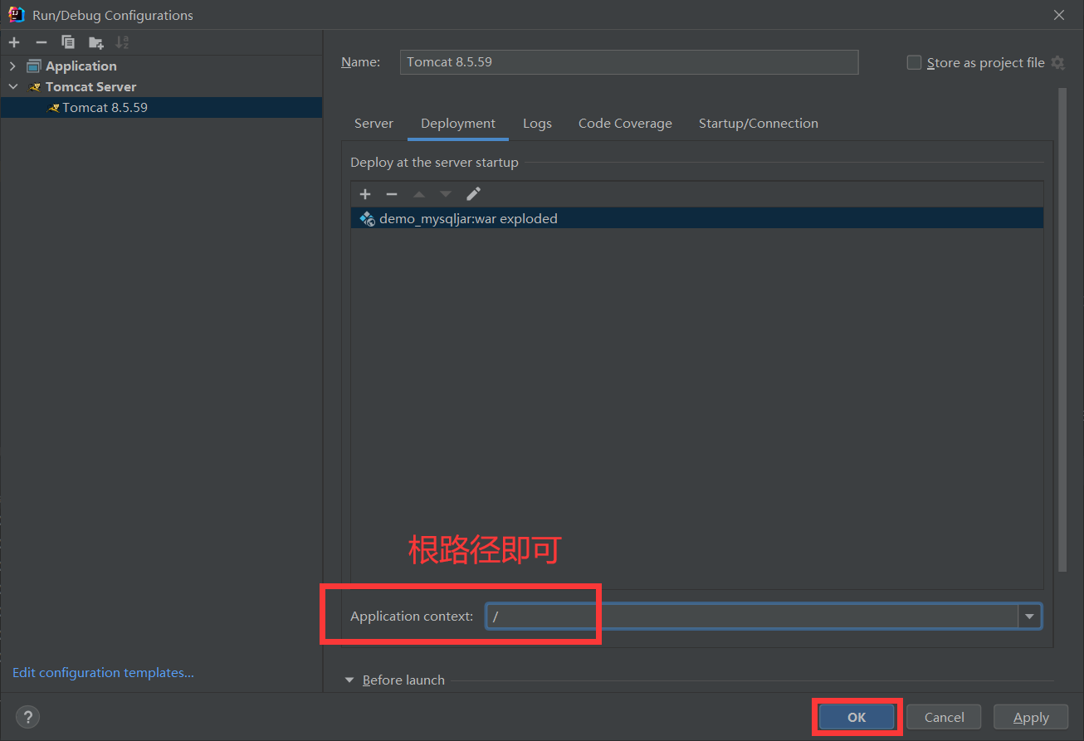Open the Startup/Connection tab
This screenshot has height=741, width=1084.
(x=758, y=123)
